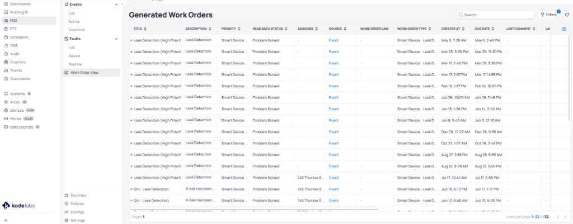Open the Dashboards section

[21, 4]
